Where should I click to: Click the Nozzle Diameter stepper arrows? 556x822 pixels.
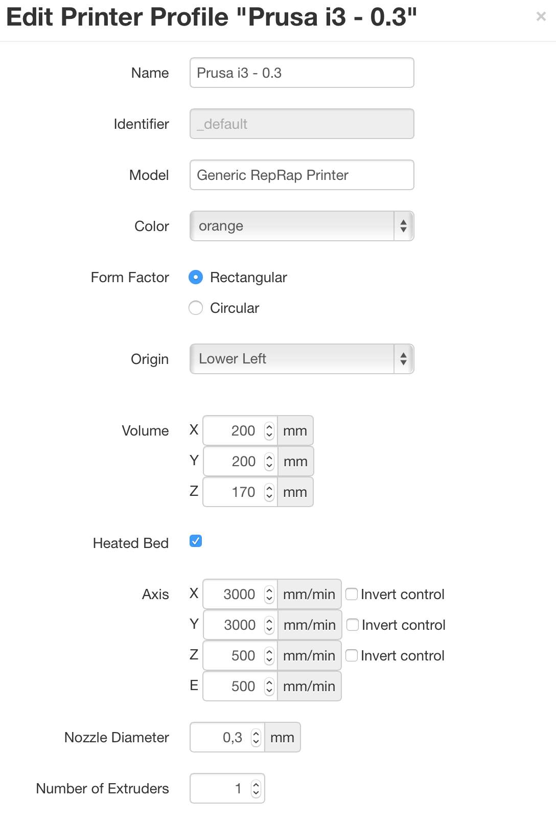pos(256,737)
